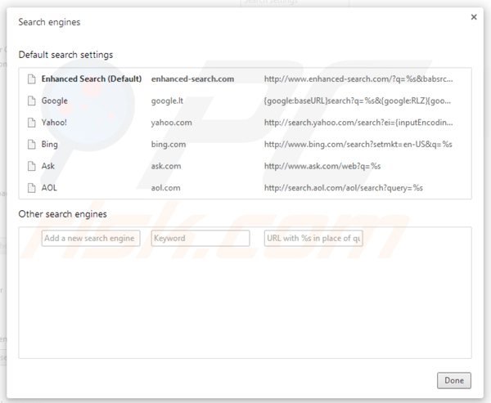Click the page icon beside AOL
This screenshot has height=403, width=491.
pos(31,188)
